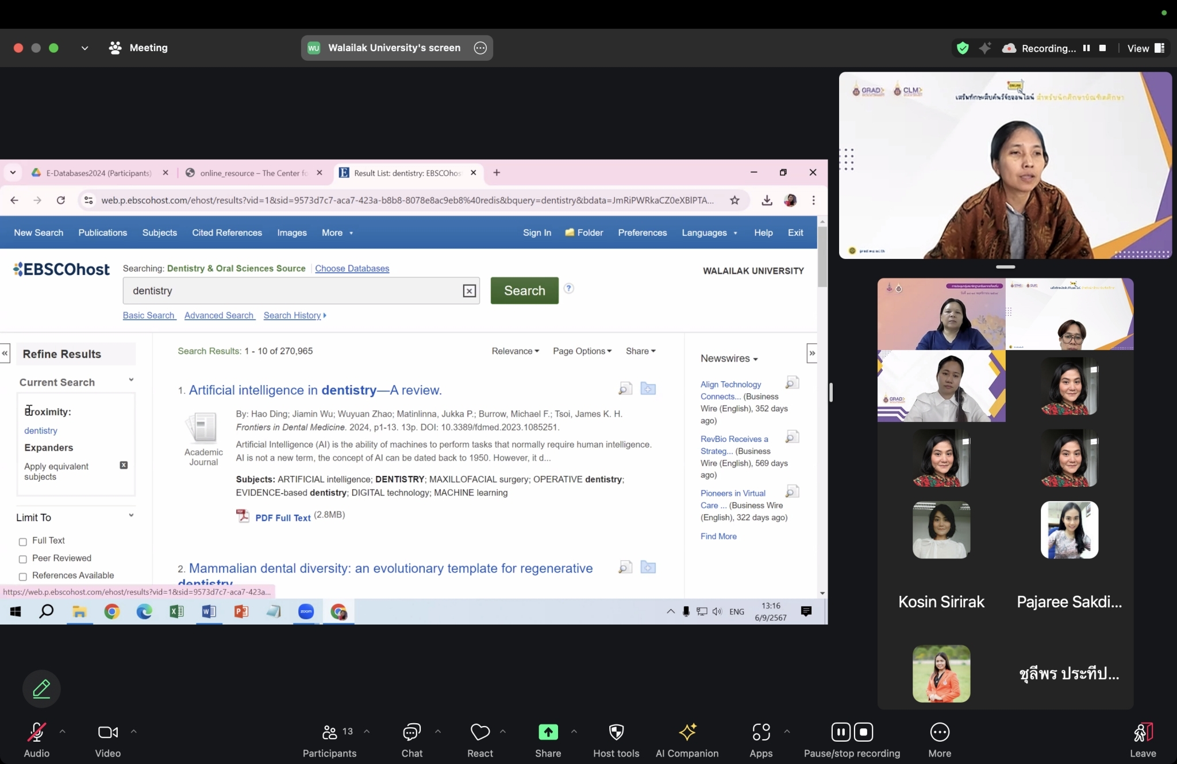Viewport: 1177px width, 764px height.
Task: Add result 1 to folder icon
Action: tap(648, 389)
